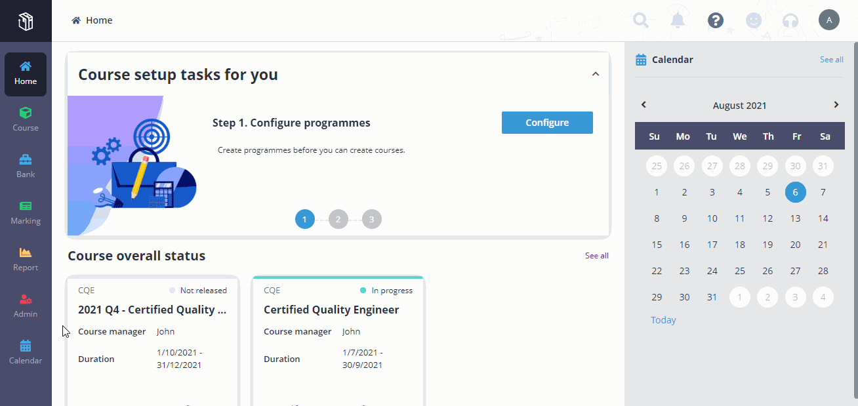The height and width of the screenshot is (406, 858).
Task: Collapse the Course setup tasks panel
Action: click(596, 74)
